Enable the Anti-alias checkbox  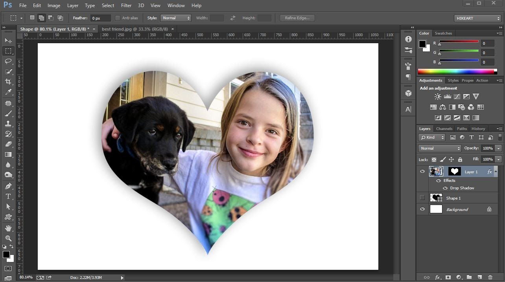pos(118,18)
